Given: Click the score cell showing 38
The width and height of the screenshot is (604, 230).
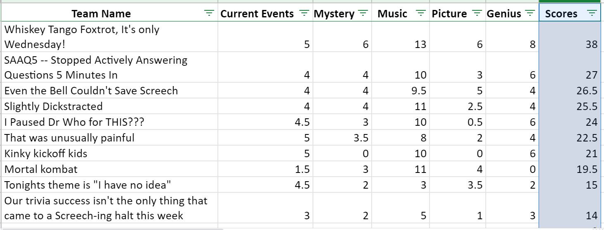Looking at the screenshot, I should (x=570, y=37).
